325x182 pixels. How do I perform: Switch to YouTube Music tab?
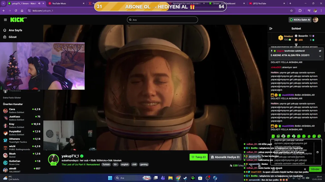tap(66, 4)
